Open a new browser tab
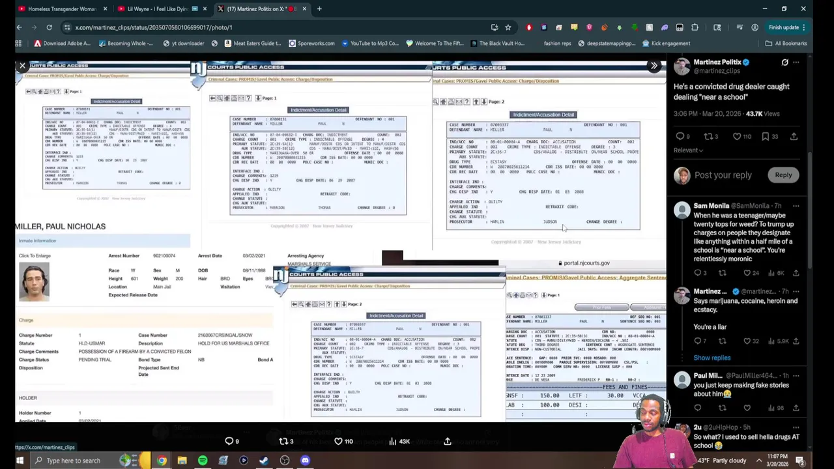This screenshot has width=834, height=469. (x=319, y=9)
